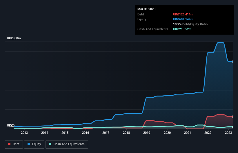Viewport: 238px width, 153px height.
Task: Click the UK£900m y-axis label
Action: tap(14, 38)
